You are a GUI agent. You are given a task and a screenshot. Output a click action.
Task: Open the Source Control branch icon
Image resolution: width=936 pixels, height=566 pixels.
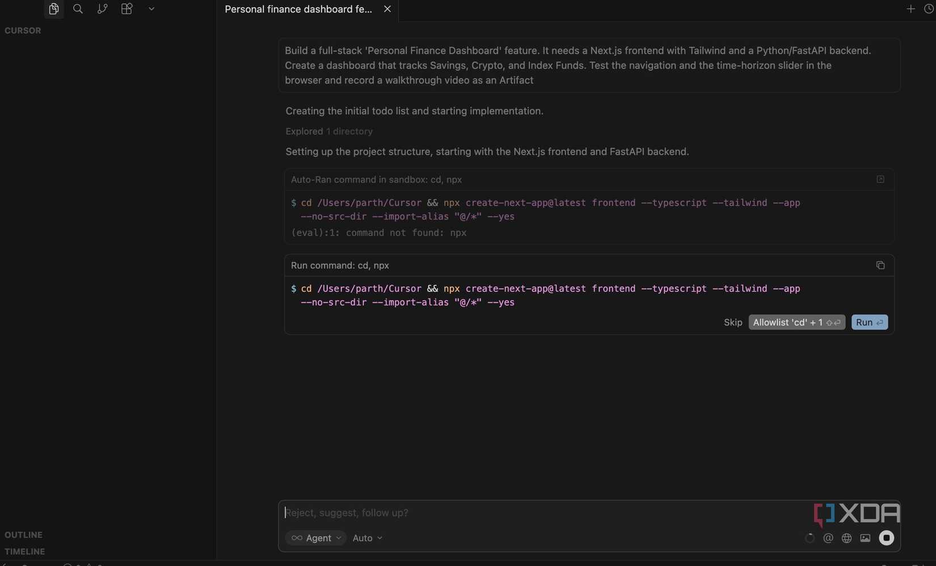(102, 9)
